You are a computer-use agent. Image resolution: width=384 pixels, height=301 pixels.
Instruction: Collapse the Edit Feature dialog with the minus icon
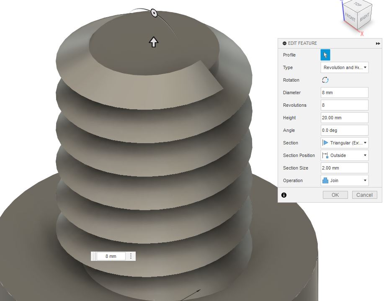coord(284,44)
